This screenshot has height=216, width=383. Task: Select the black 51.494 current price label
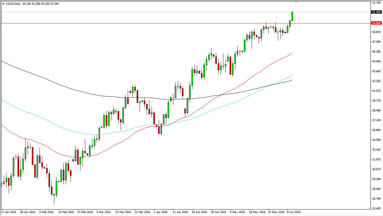point(376,12)
